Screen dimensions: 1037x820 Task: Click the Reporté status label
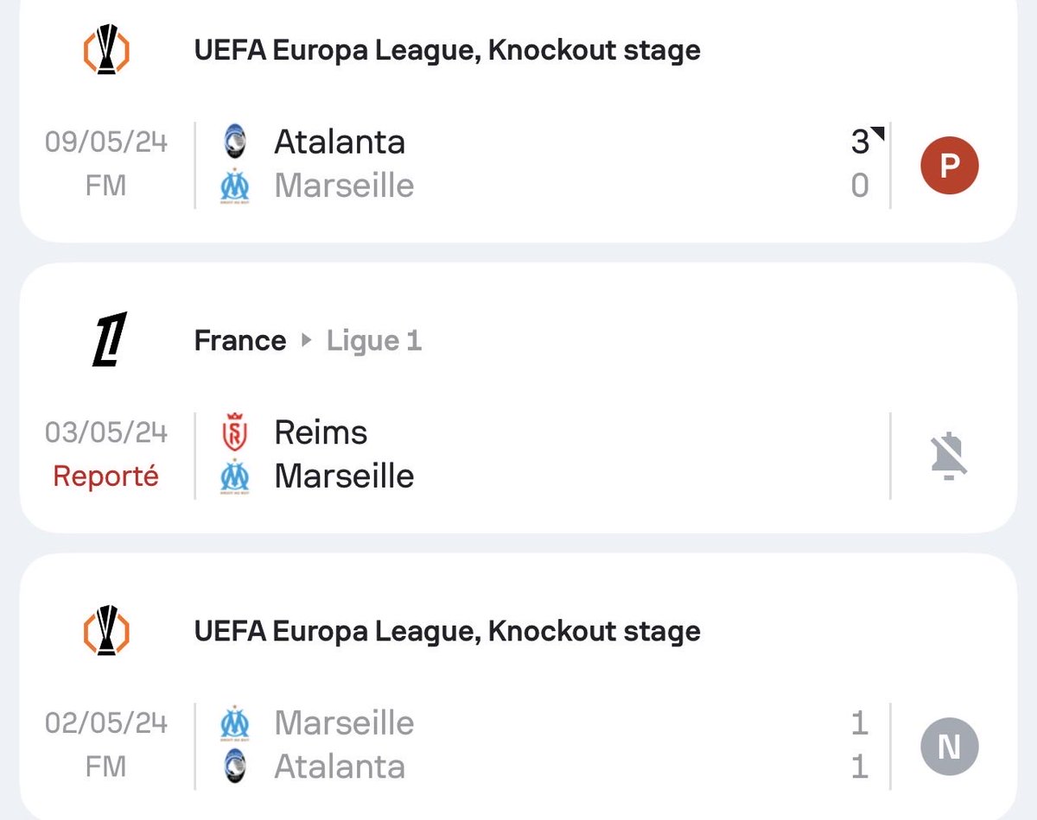pos(105,476)
